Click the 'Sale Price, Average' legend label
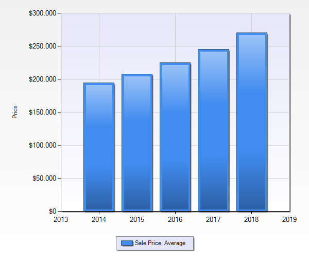The width and height of the screenshot is (309, 258). coord(160,243)
